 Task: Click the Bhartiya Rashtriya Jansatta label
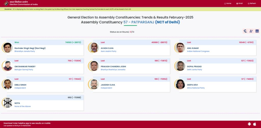113,70
